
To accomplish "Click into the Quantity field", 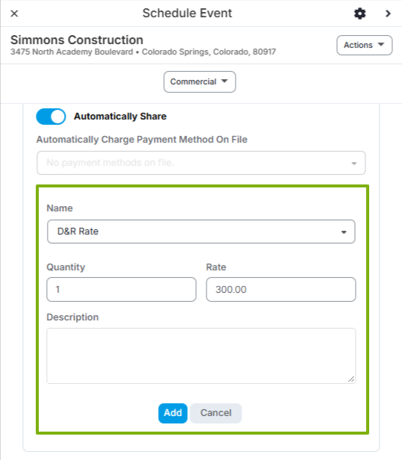I will pos(122,289).
